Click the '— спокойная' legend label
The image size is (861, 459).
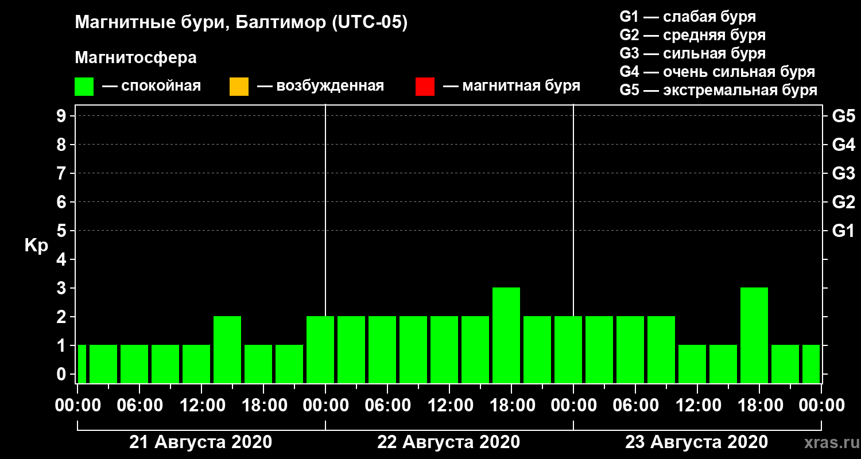(x=152, y=86)
